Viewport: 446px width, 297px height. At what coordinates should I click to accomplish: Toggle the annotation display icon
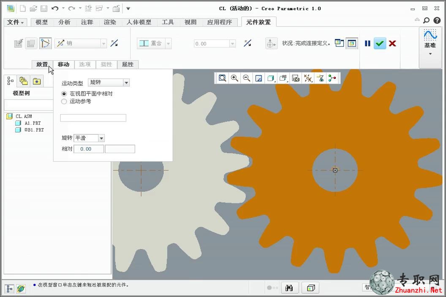click(321, 78)
